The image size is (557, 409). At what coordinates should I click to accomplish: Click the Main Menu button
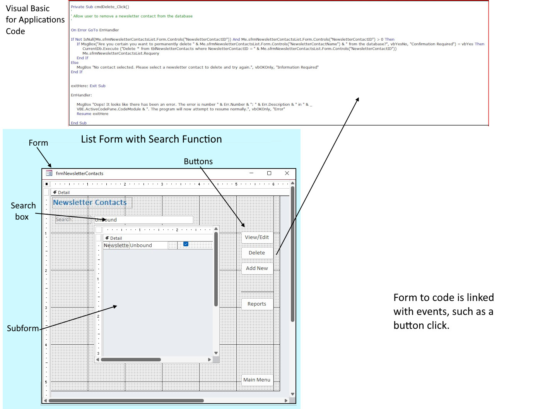(256, 380)
